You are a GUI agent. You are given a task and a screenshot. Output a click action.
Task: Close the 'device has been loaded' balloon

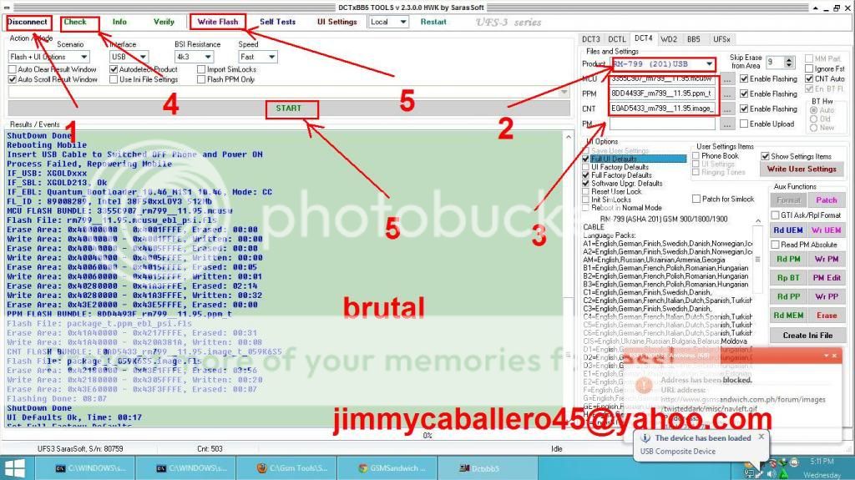pyautogui.click(x=761, y=437)
